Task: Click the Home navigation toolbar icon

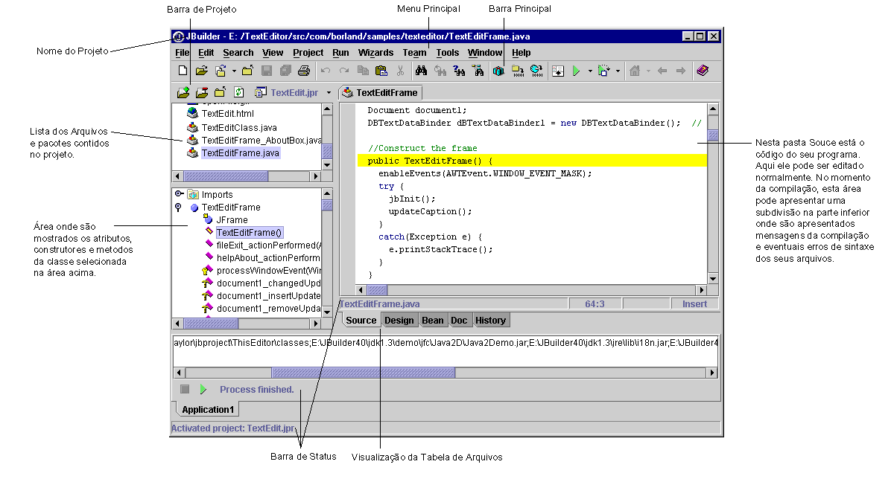Action: point(635,71)
